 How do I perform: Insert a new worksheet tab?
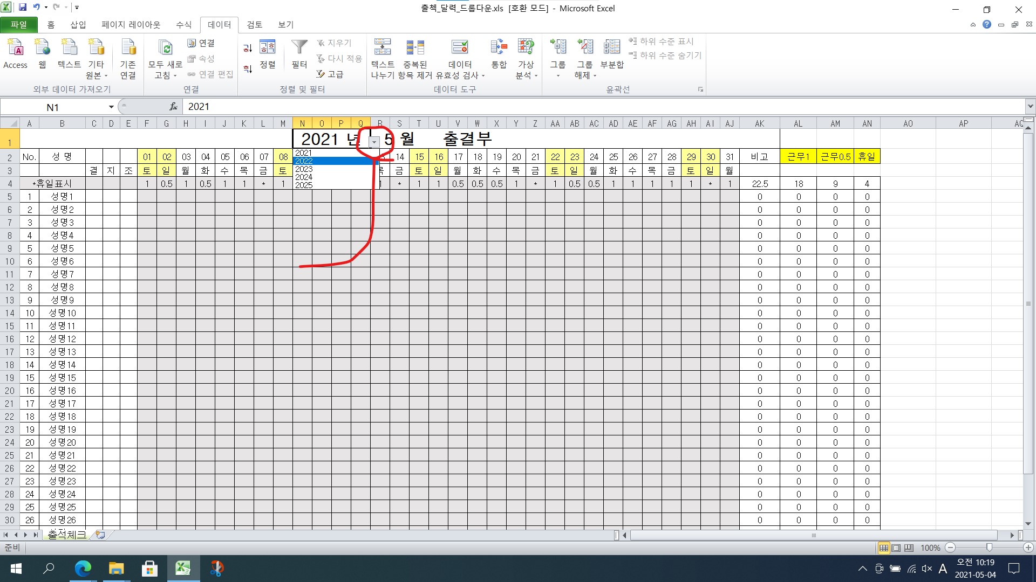coord(100,535)
